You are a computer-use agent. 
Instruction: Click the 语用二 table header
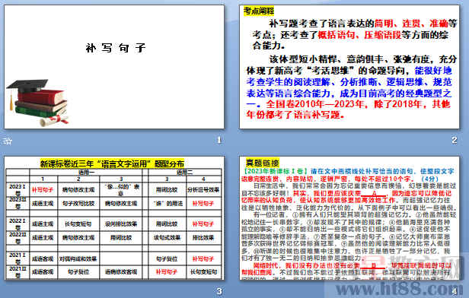point(185,173)
